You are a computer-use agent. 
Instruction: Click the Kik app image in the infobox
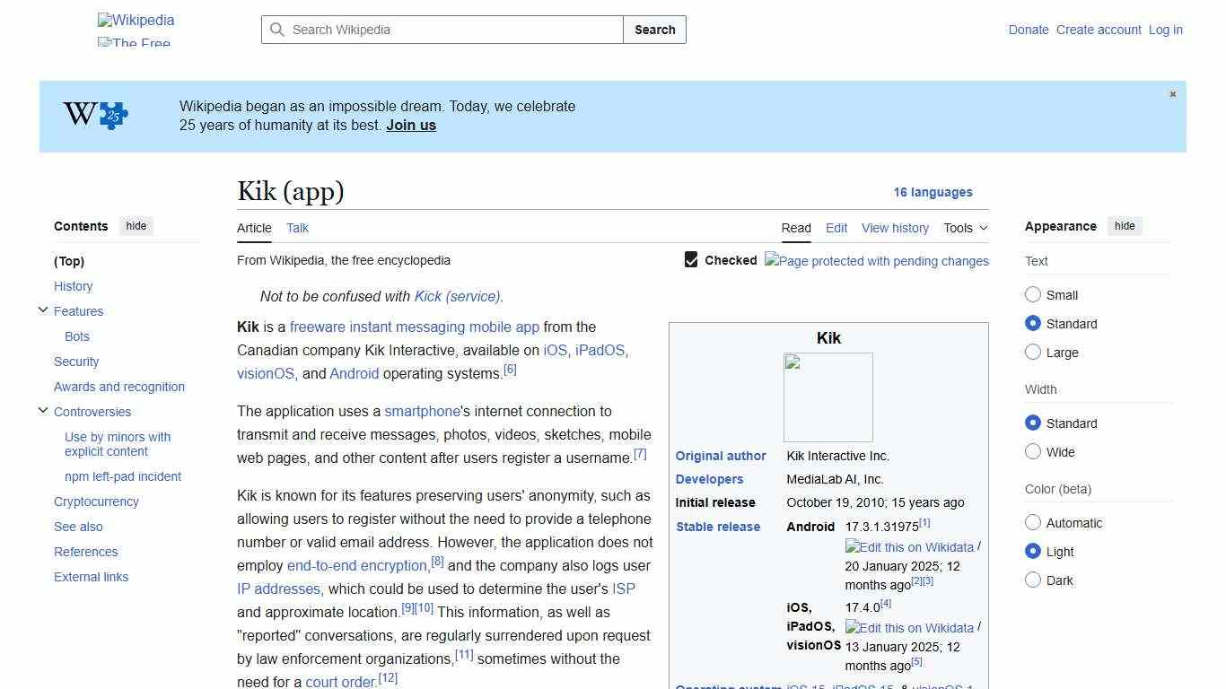coord(828,397)
